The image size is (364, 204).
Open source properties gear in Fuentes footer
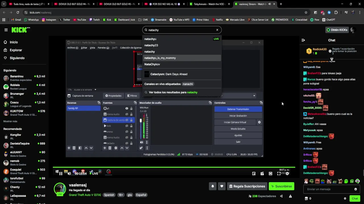coord(116,148)
